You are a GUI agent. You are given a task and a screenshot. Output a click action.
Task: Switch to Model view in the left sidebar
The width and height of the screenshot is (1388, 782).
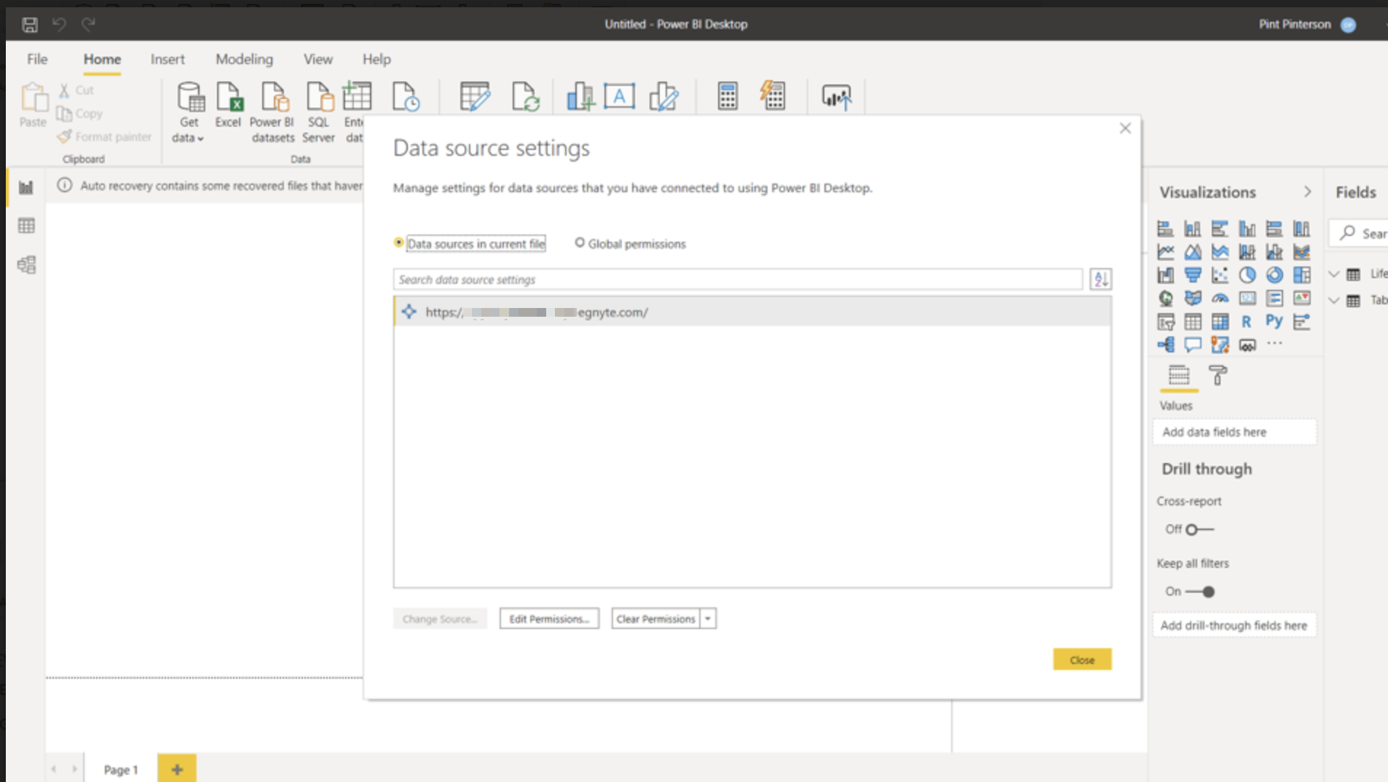pyautogui.click(x=26, y=264)
